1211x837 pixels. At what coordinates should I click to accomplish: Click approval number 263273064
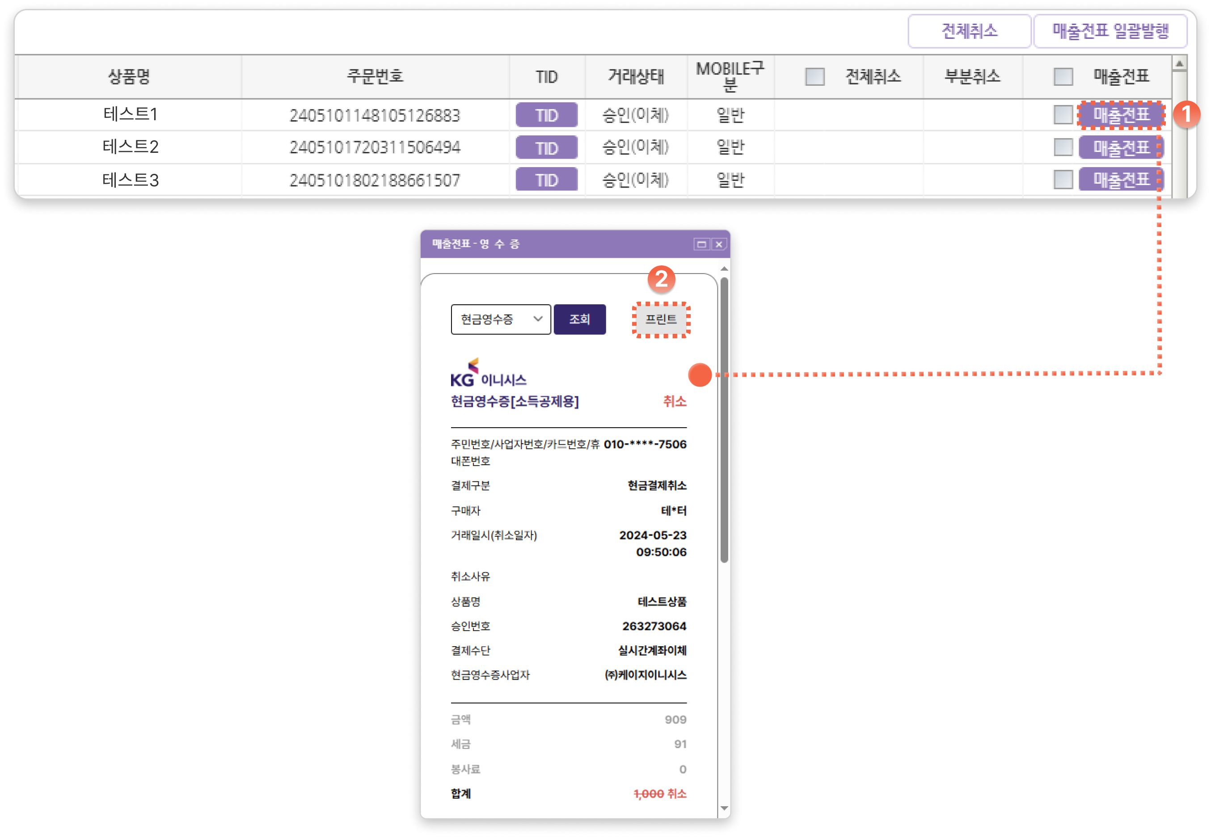[654, 626]
